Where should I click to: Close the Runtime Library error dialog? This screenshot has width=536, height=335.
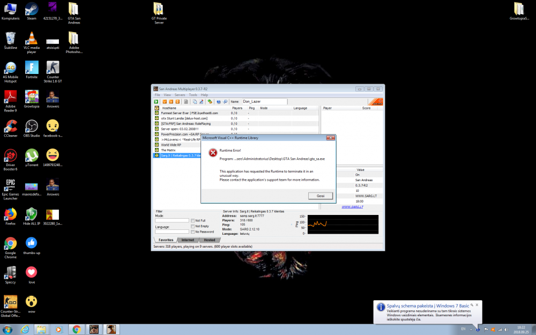(x=330, y=138)
